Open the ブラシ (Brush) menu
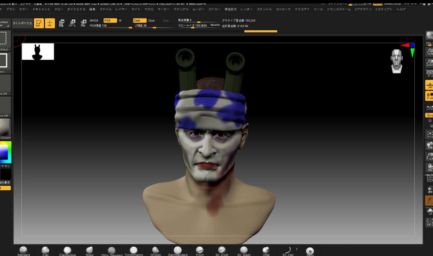Image resolution: width=433 pixels, height=256 pixels. [x=11, y=9]
